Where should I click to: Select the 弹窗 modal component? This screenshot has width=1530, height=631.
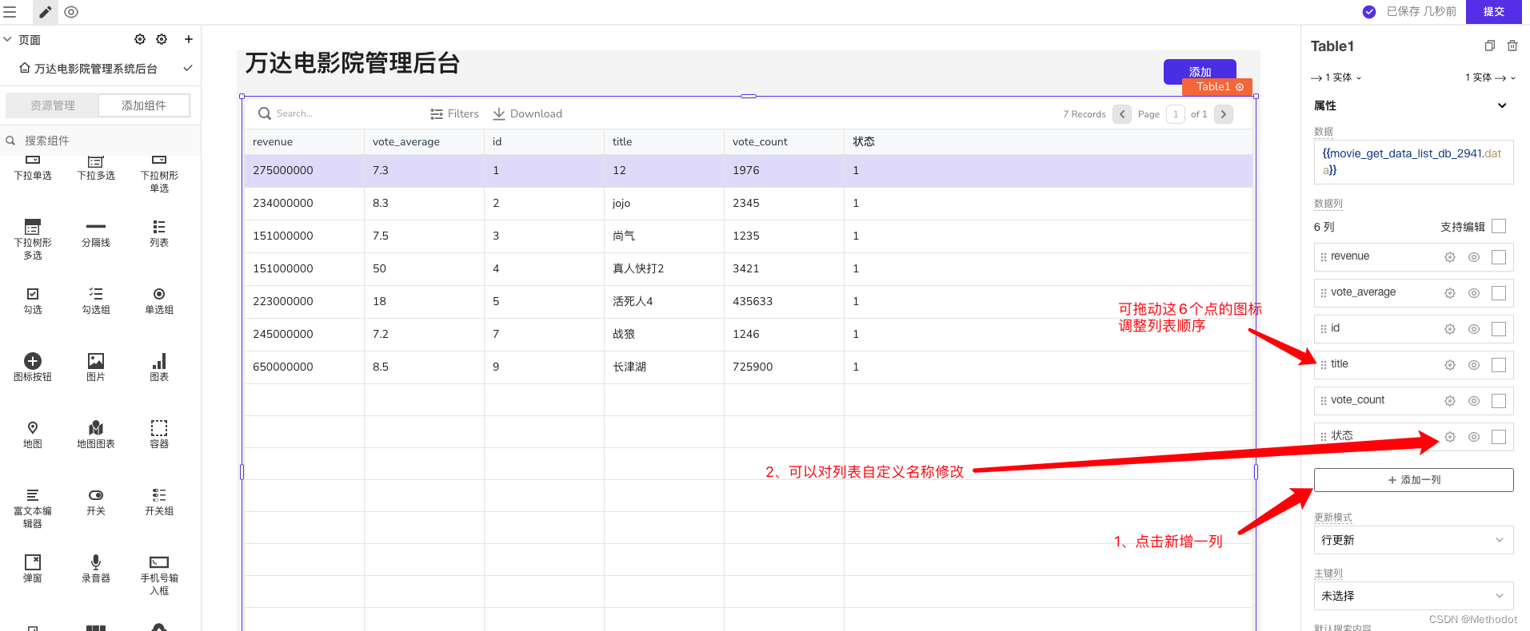tap(33, 569)
